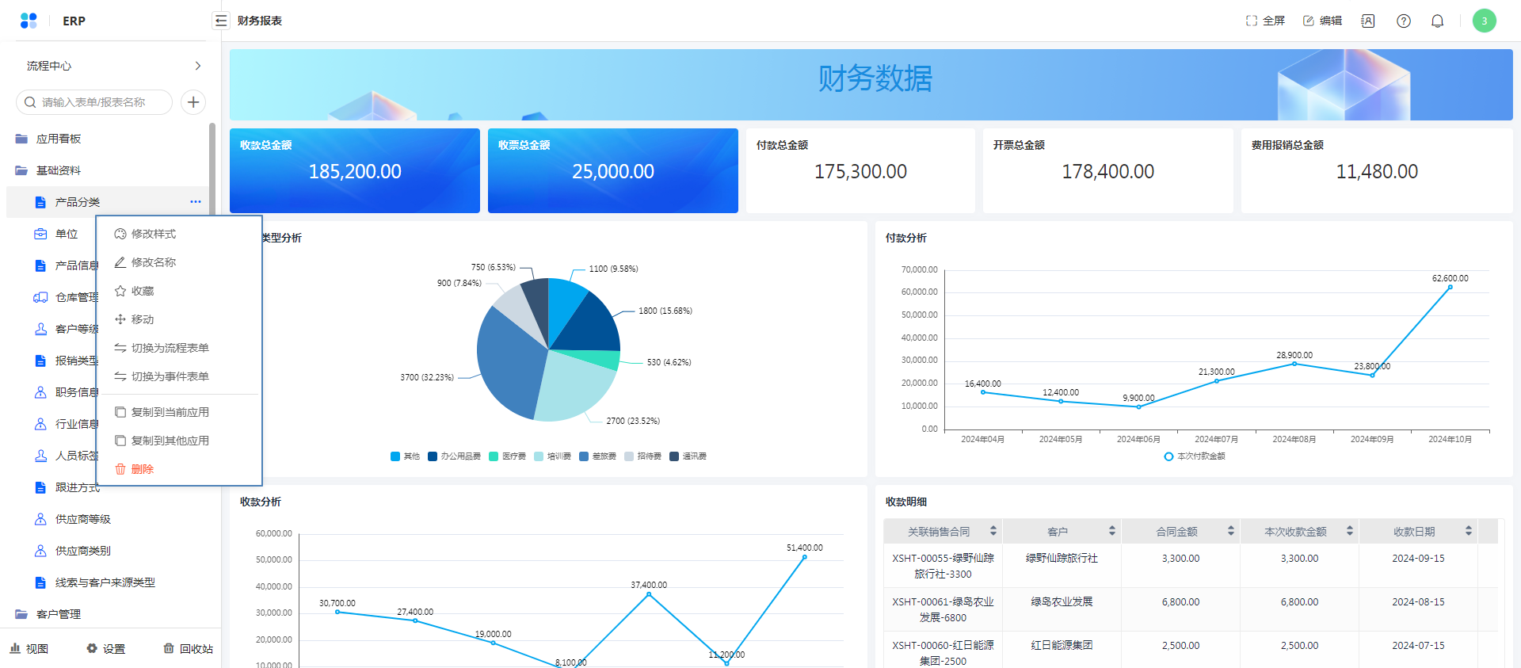Image resolution: width=1521 pixels, height=668 pixels.
Task: Click the contacts icon in top bar
Action: 1368,21
